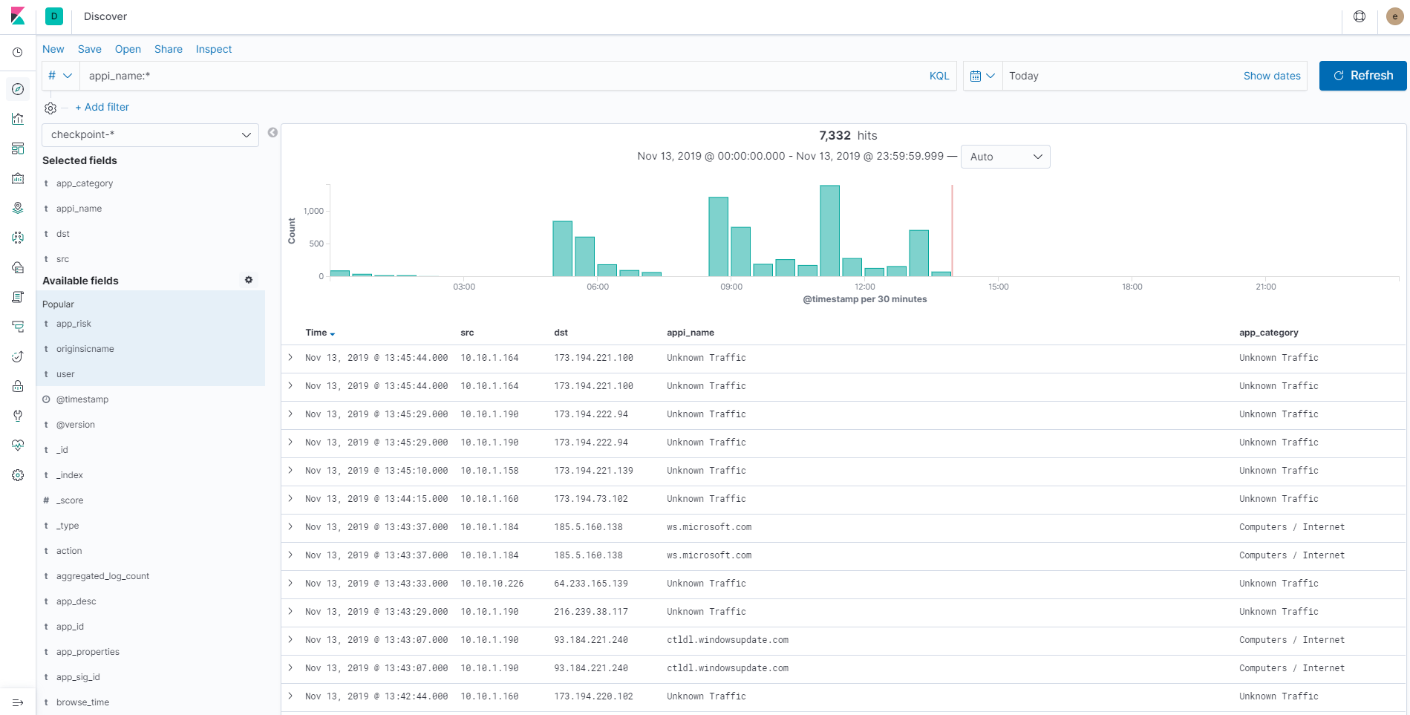This screenshot has width=1410, height=715.
Task: Open the checkpoint-* index pattern dropdown
Action: tap(149, 134)
